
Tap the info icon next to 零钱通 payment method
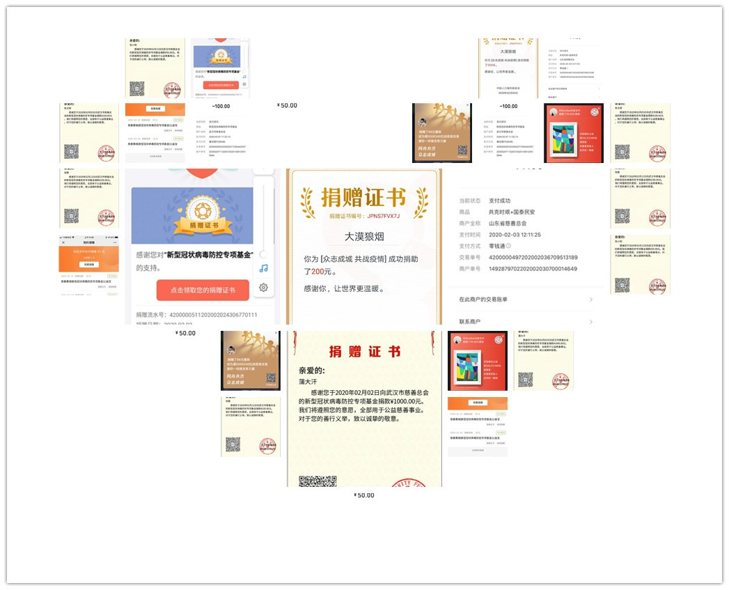[508, 246]
